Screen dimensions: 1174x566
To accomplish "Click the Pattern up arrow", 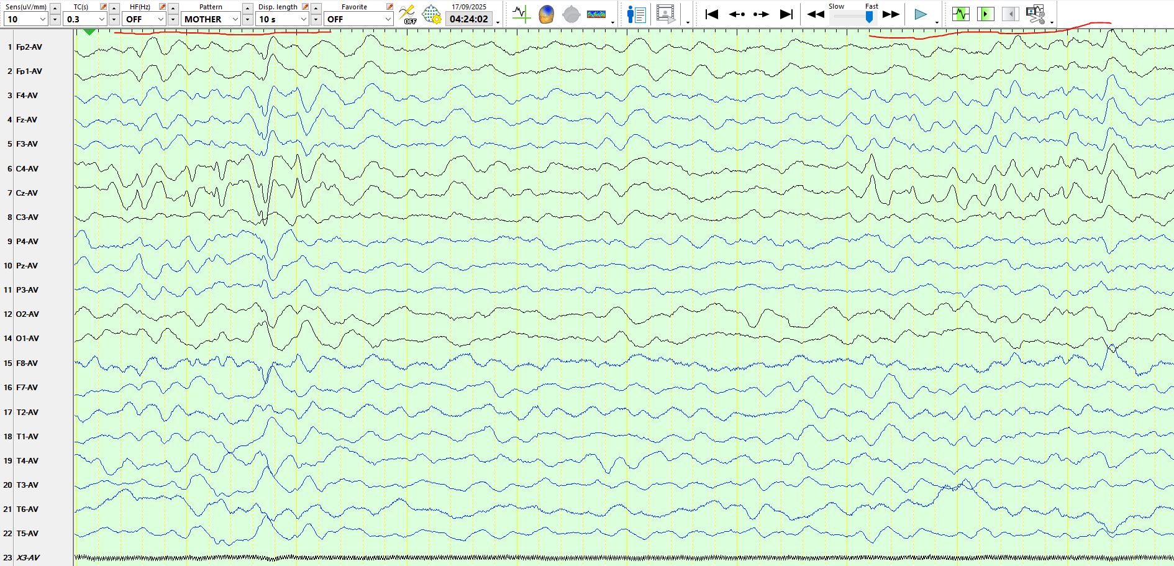I will [x=248, y=8].
